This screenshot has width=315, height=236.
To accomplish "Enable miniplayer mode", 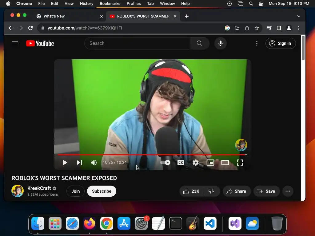I will [x=210, y=163].
